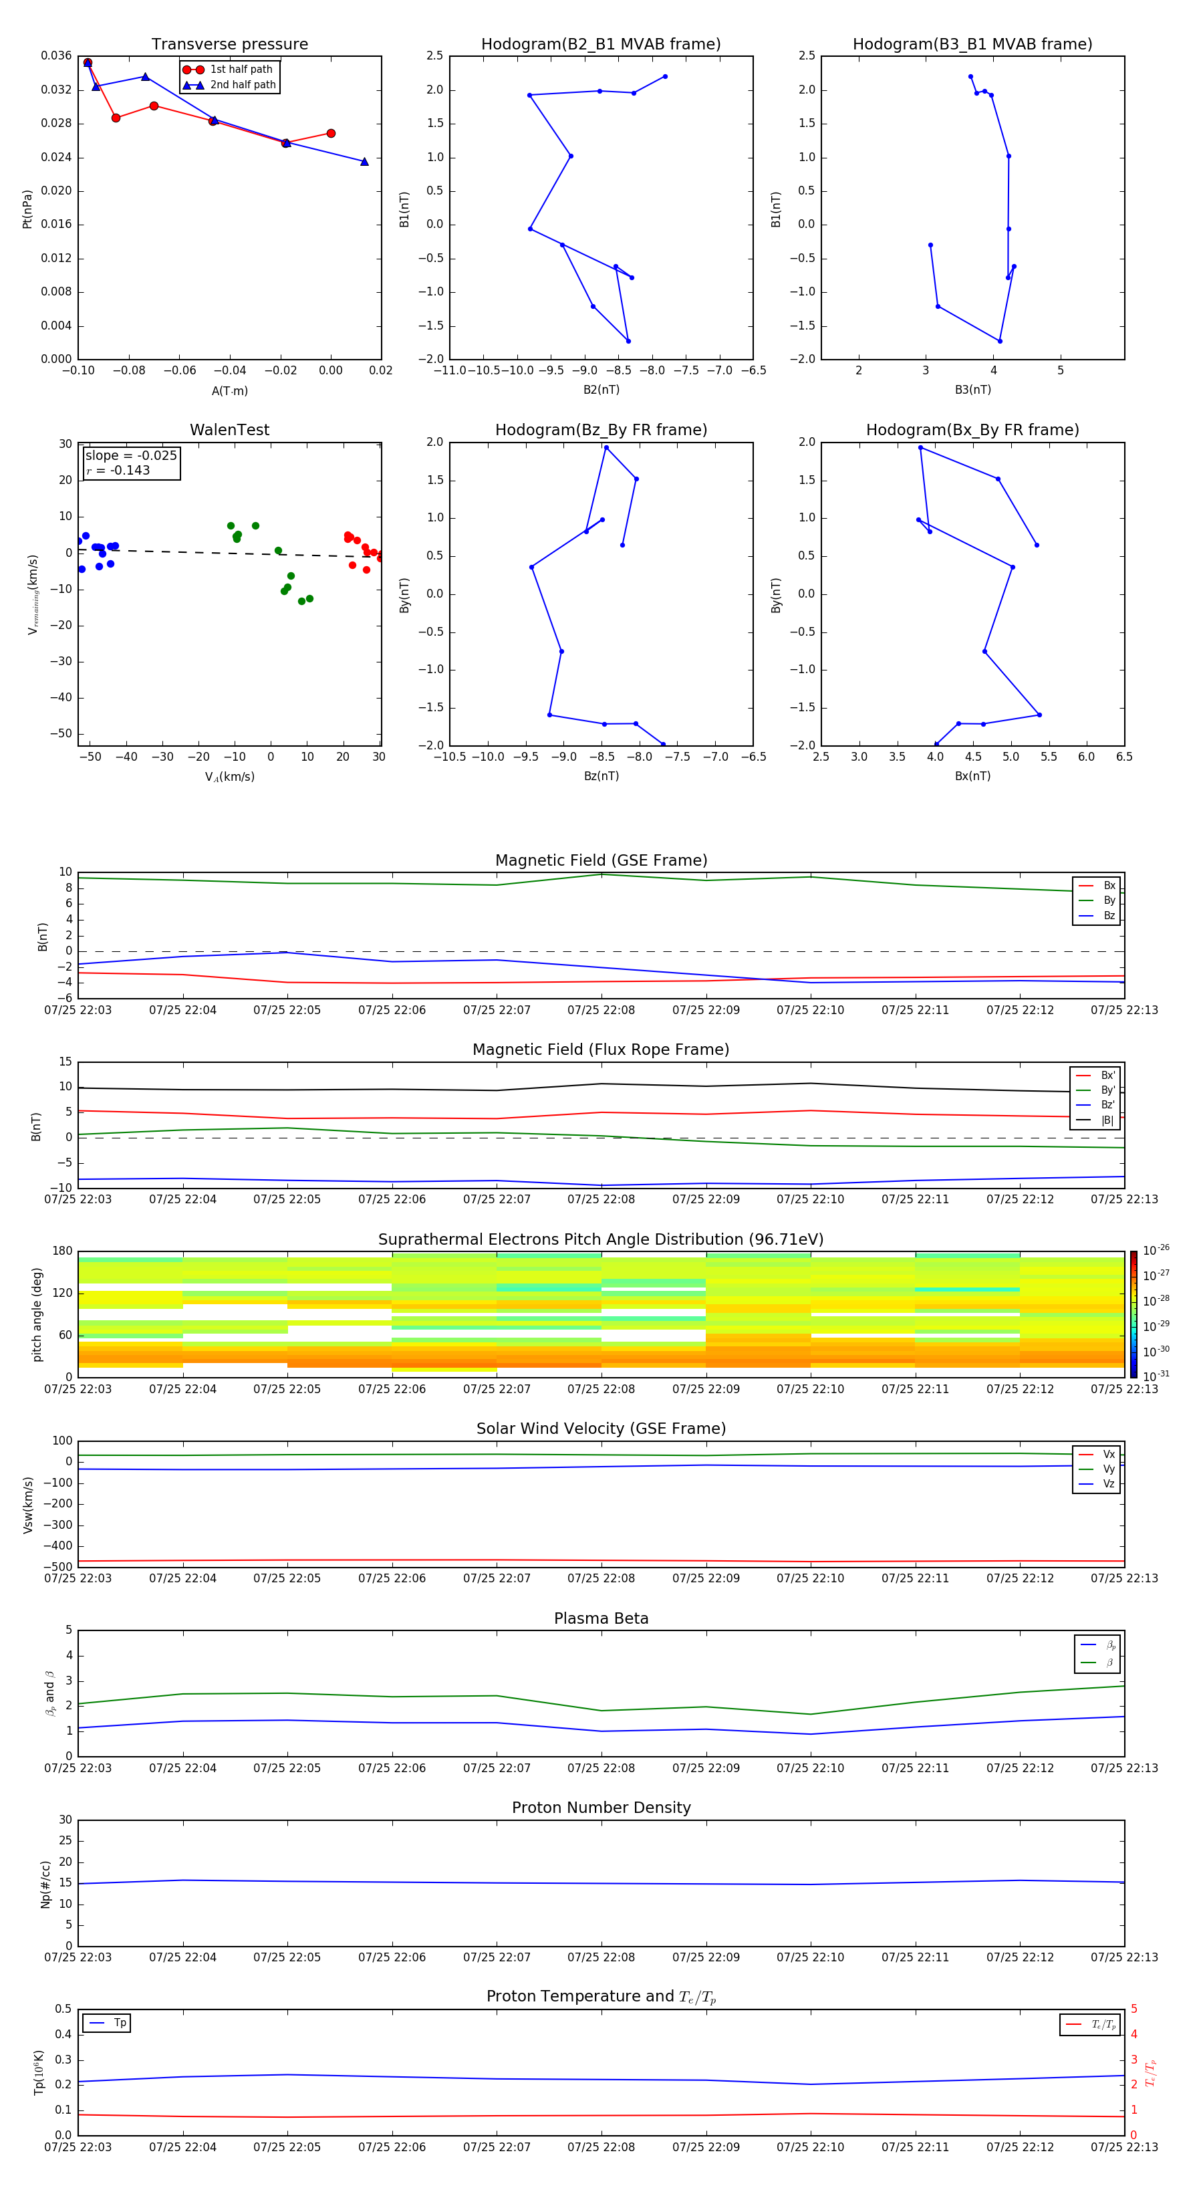The width and height of the screenshot is (1203, 2206).
Task: Click the "Plasma Beta" plot title
Action: (601, 1618)
